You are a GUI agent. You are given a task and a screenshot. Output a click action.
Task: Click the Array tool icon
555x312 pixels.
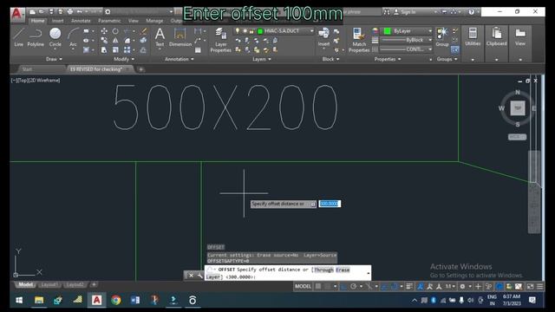127,50
